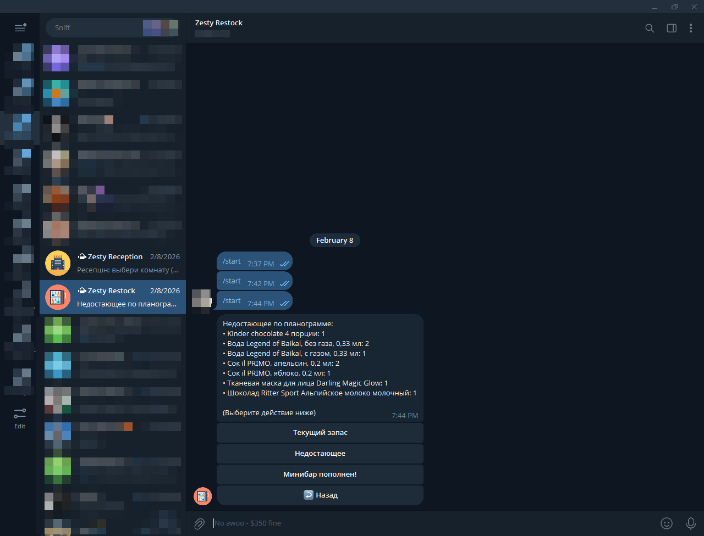Open the emoji picker
The width and height of the screenshot is (704, 536).
click(667, 523)
